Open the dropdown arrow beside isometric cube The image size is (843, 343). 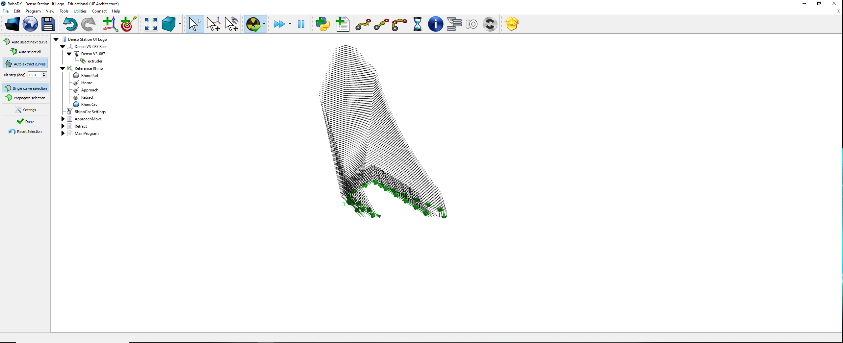click(180, 24)
